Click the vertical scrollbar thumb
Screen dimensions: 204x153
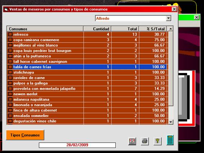point(170,68)
